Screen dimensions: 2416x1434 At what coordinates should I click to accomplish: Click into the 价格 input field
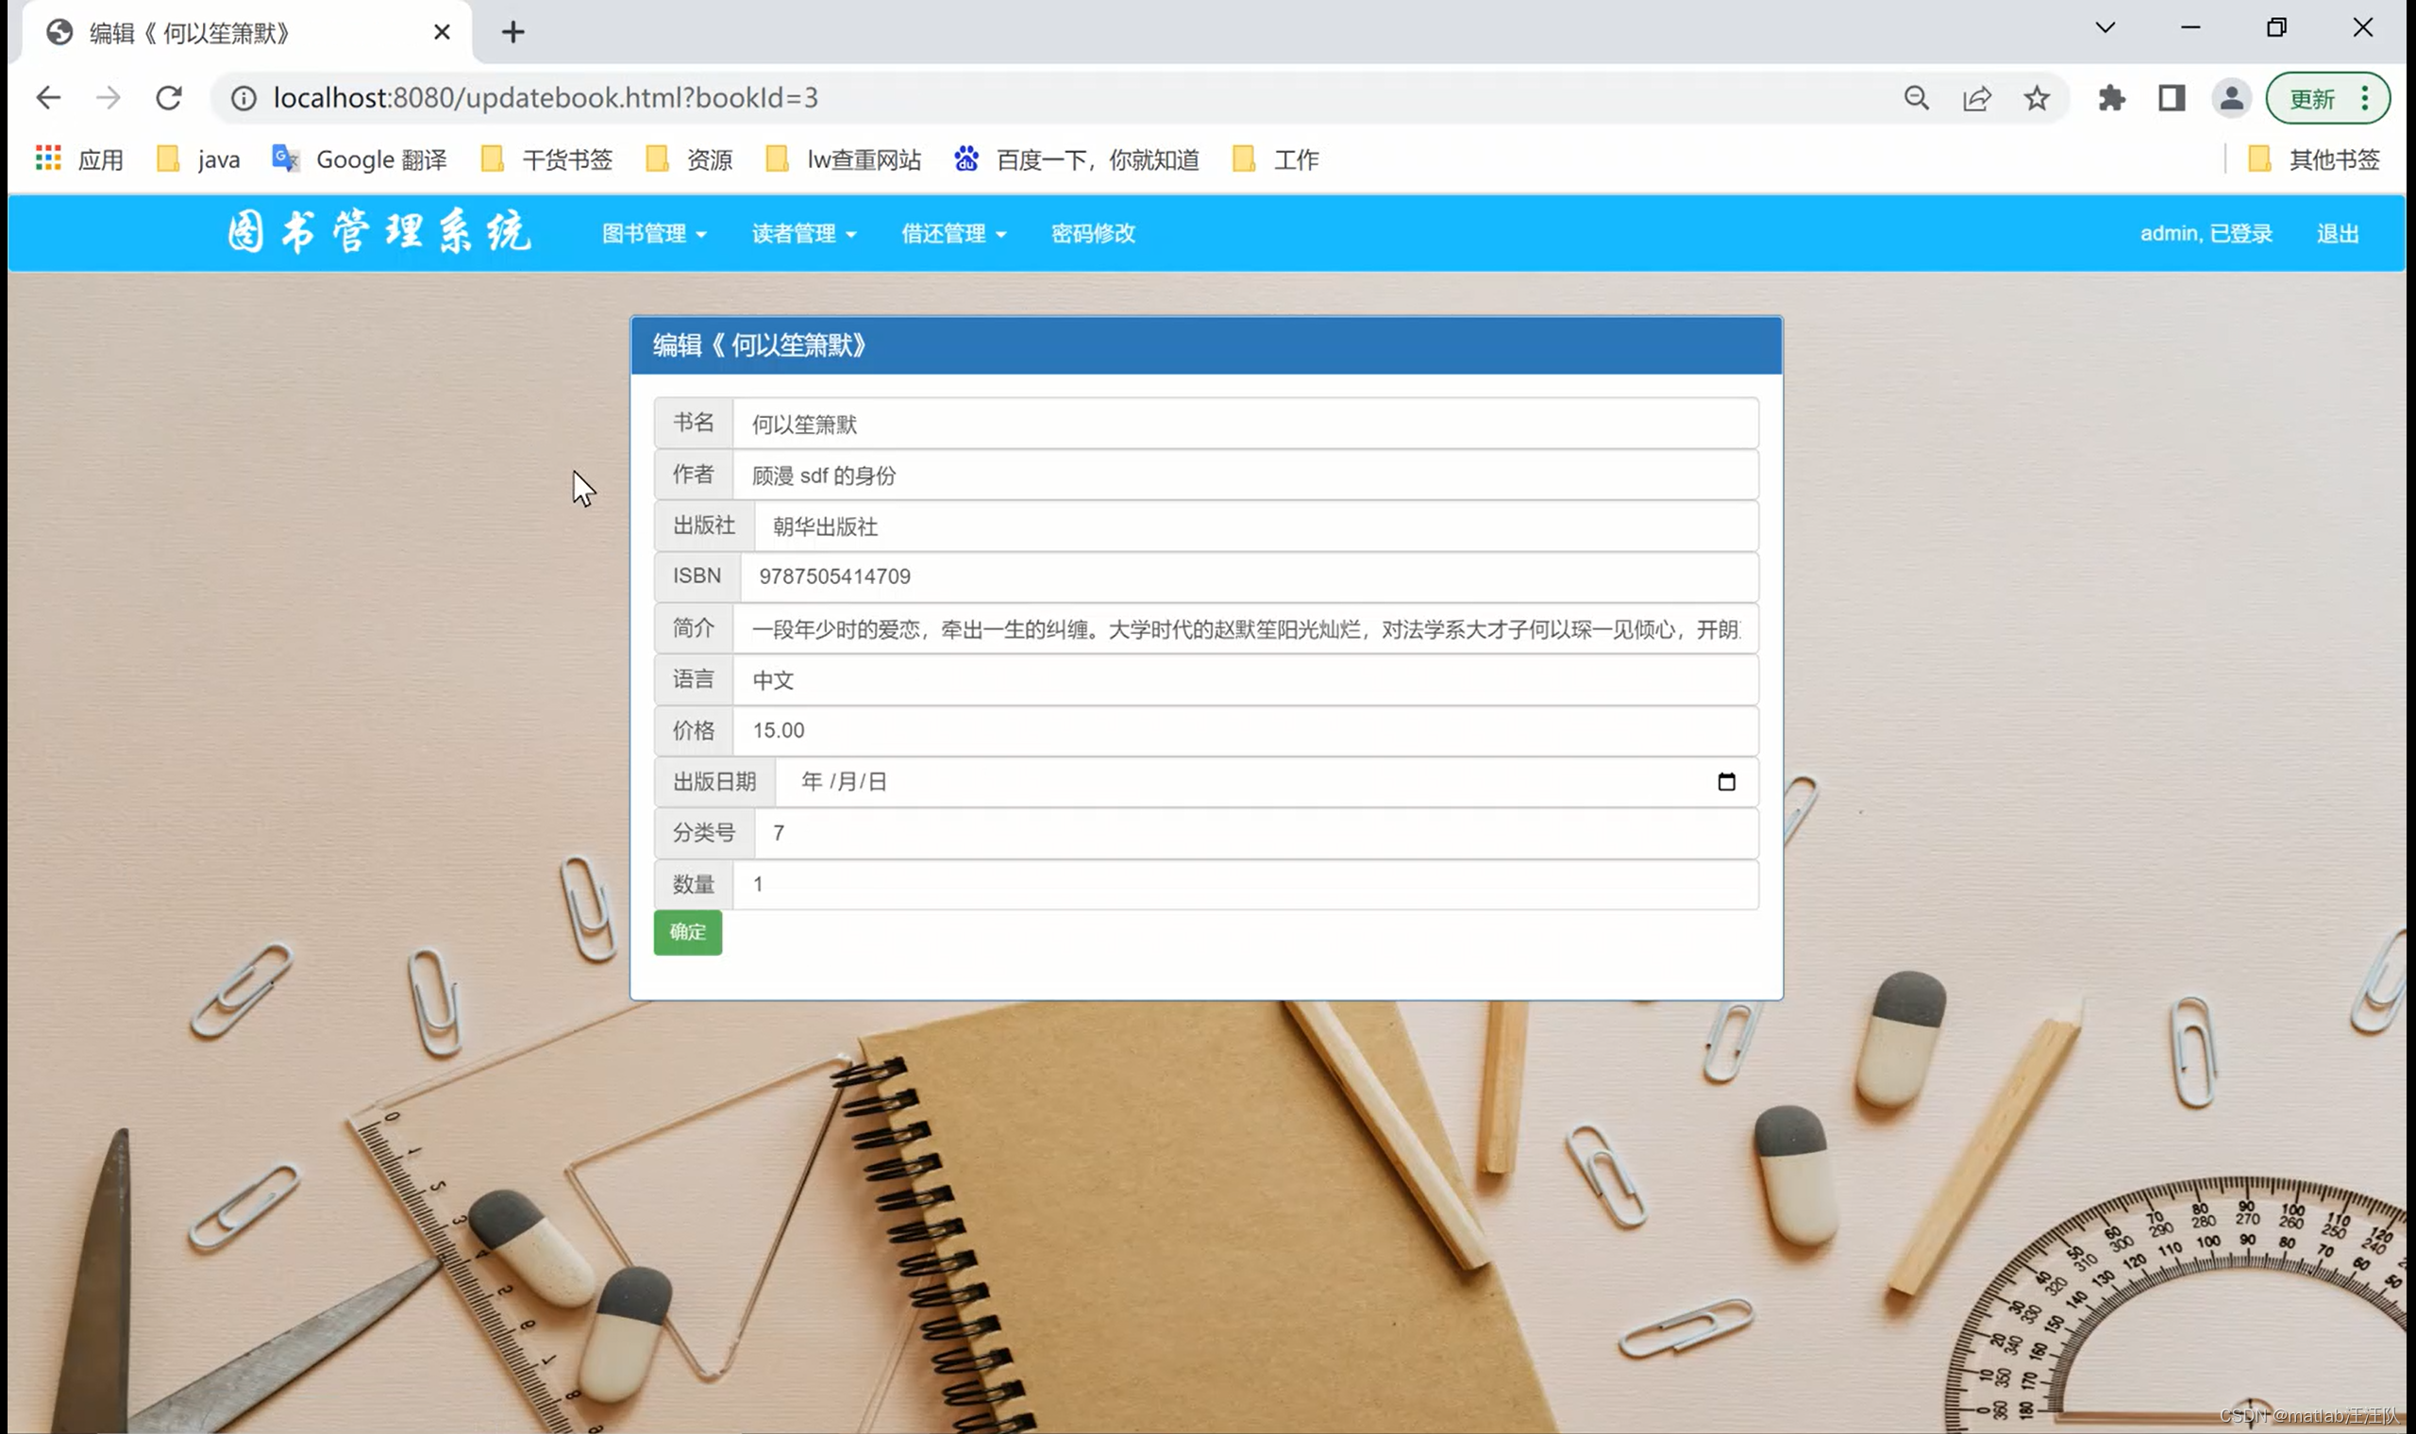(1244, 730)
